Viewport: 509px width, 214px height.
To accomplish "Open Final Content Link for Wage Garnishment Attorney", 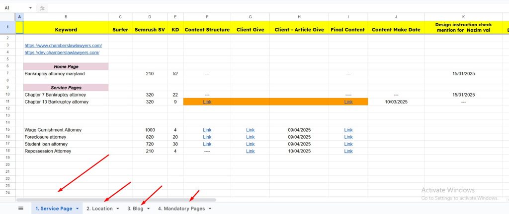I will [348, 130].
